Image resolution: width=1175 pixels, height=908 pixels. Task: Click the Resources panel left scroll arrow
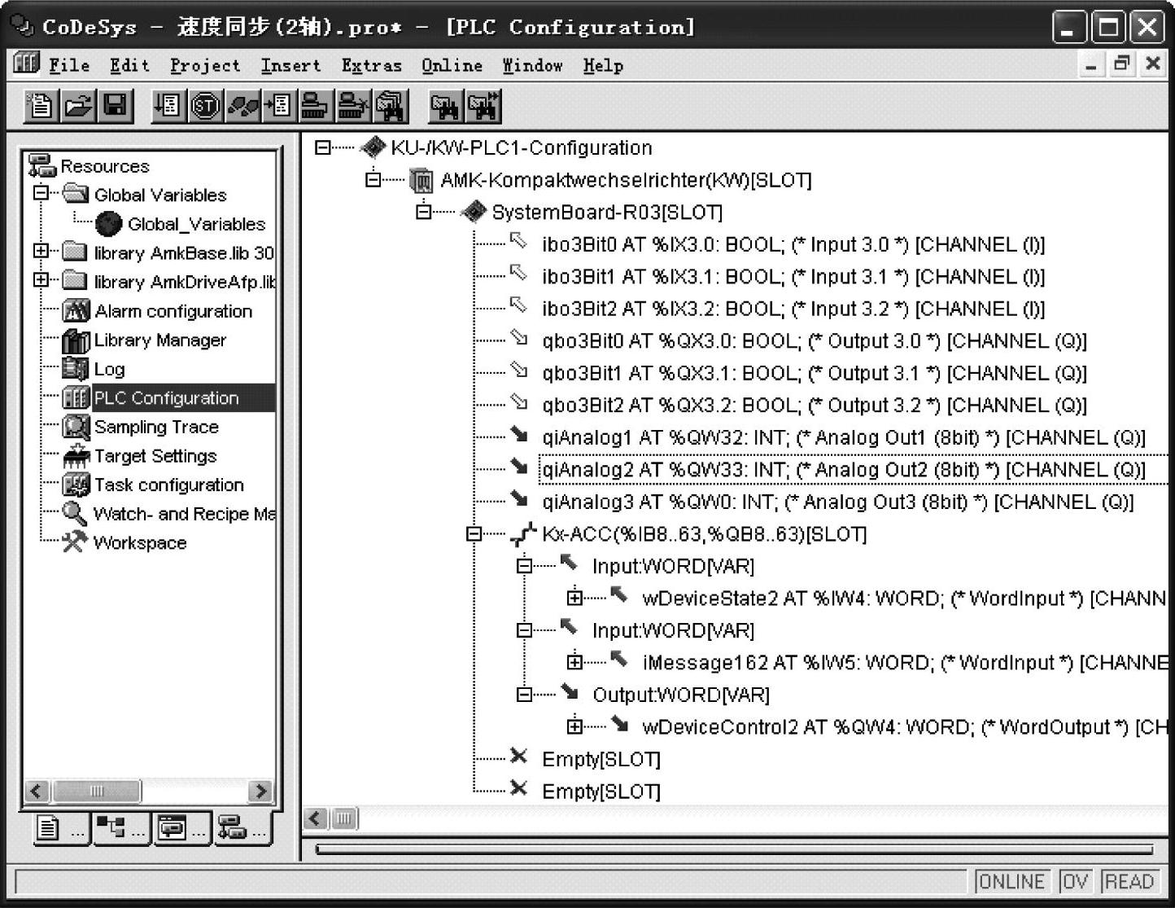coord(37,791)
